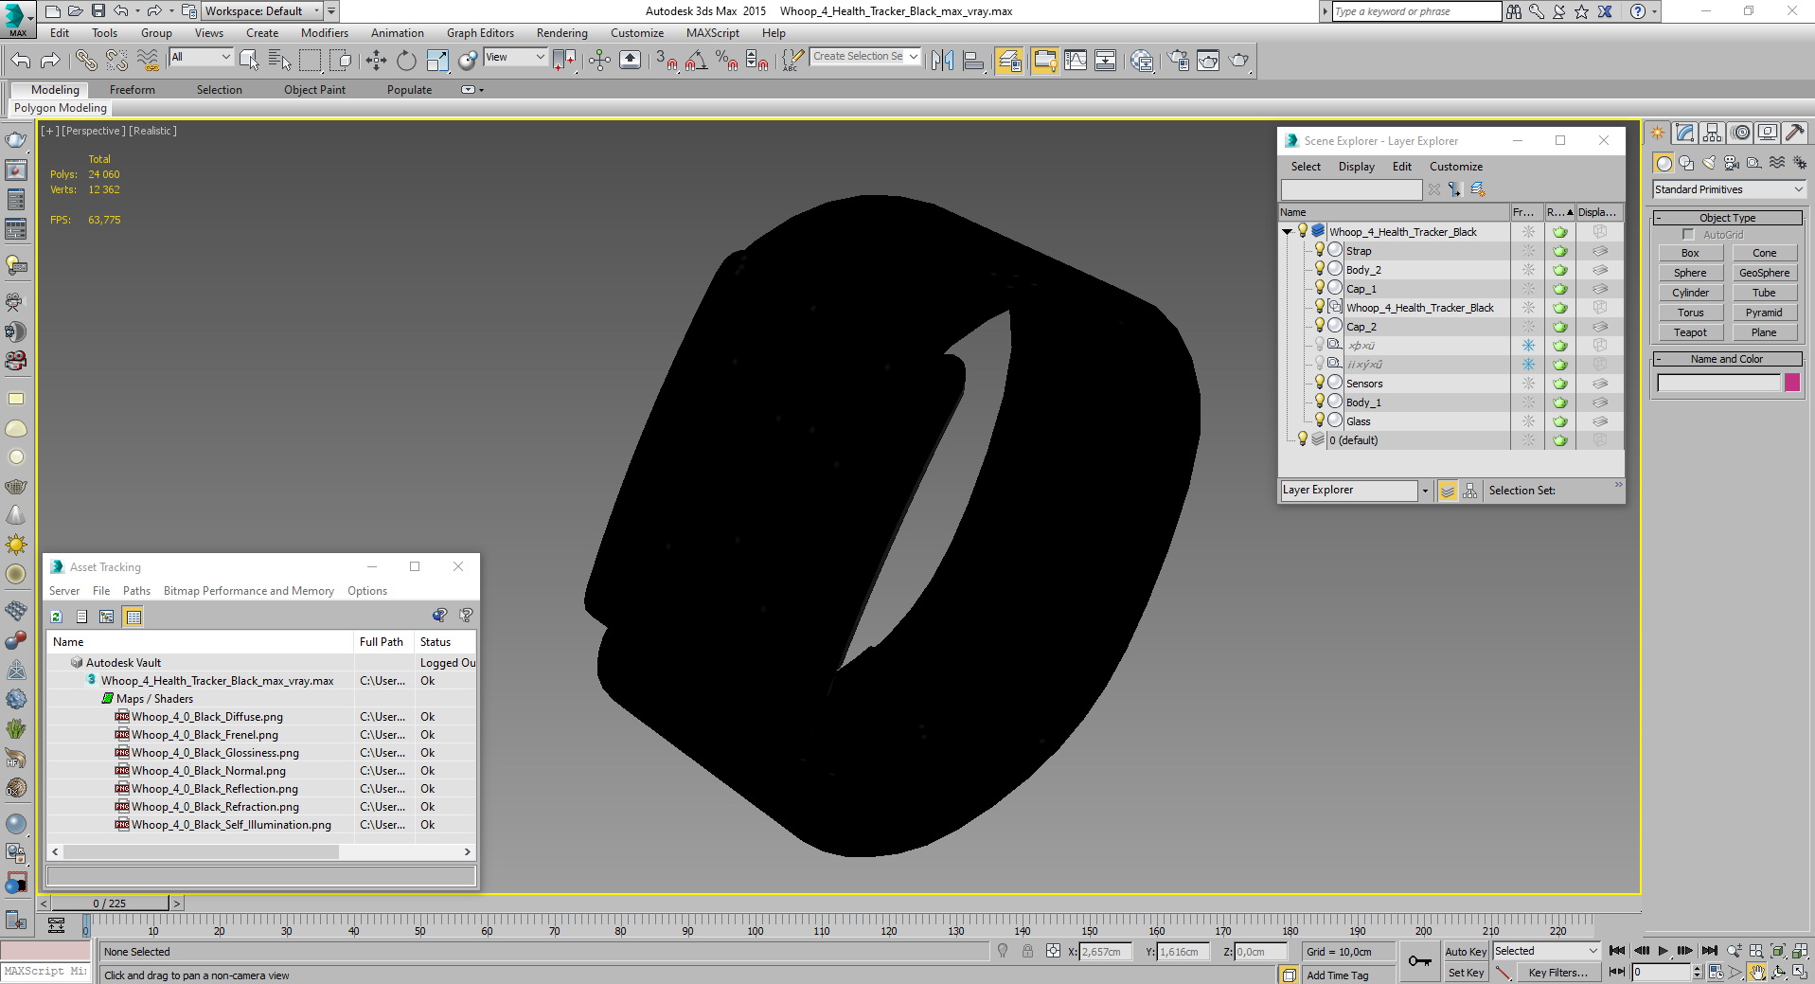Click the Undo arrow in main toolbar

pyautogui.click(x=20, y=61)
